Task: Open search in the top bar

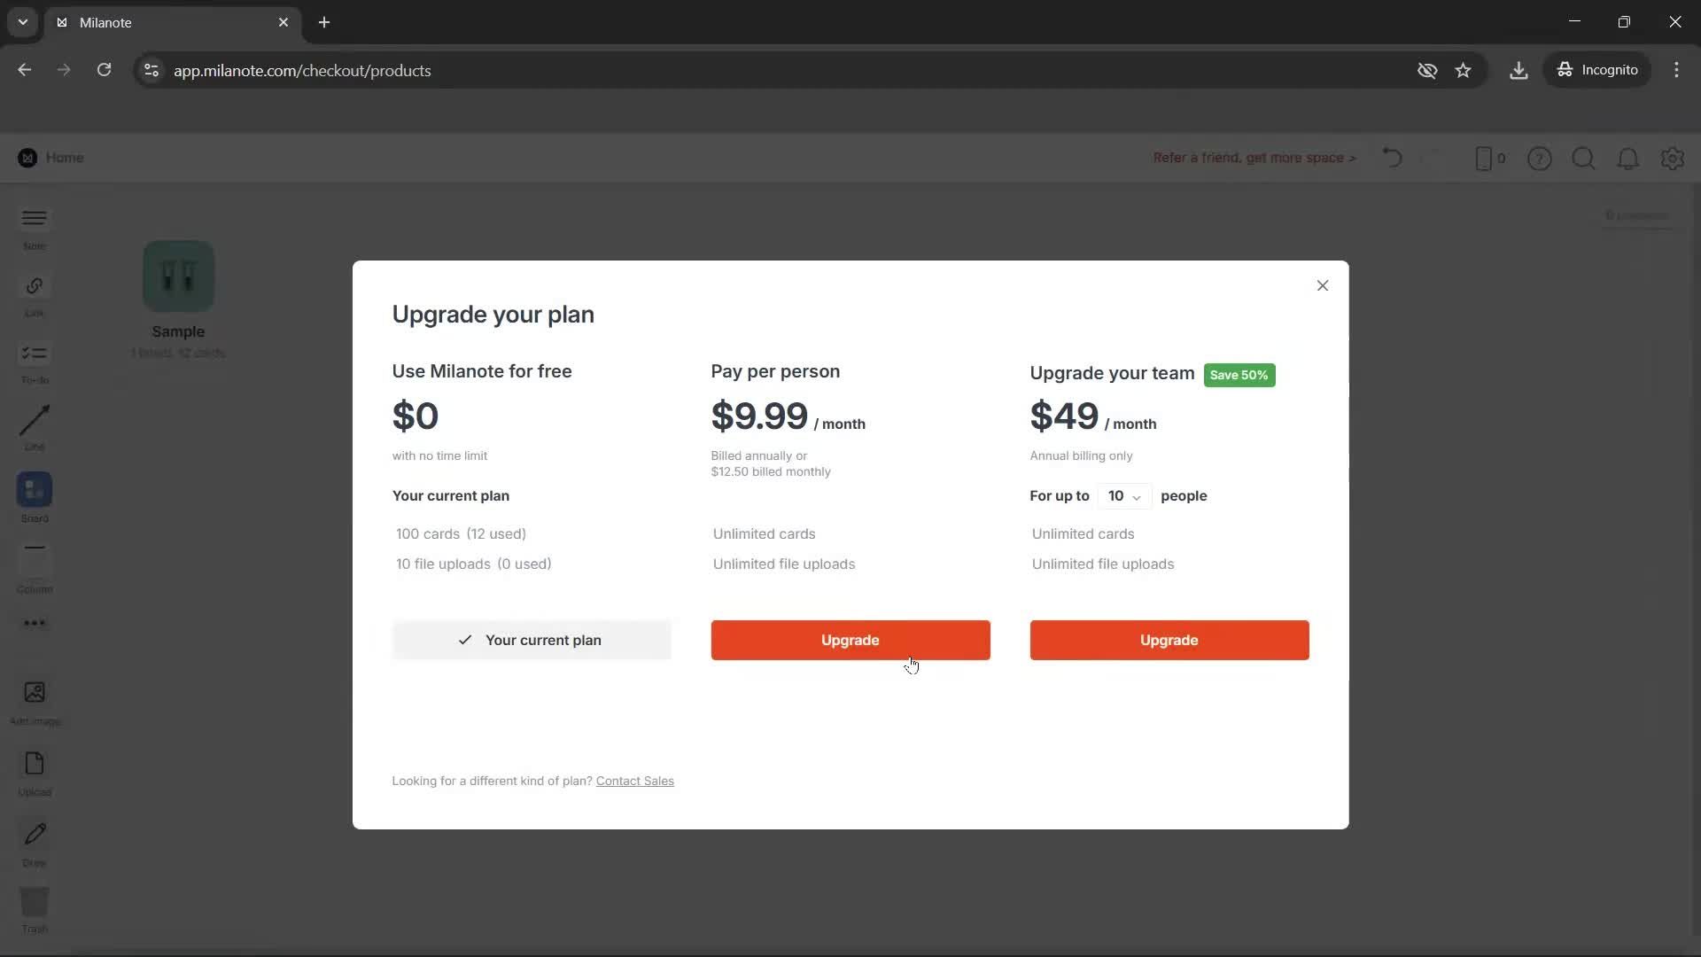Action: pos(1584,158)
